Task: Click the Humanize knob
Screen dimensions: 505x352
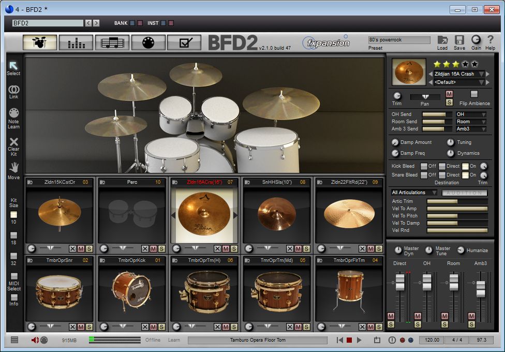Action: 461,250
